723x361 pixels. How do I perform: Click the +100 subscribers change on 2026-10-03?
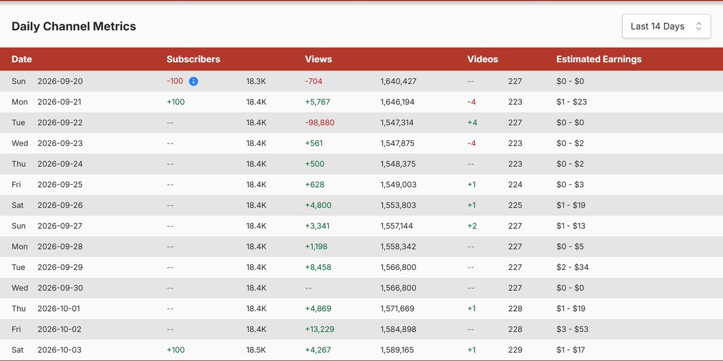[175, 350]
